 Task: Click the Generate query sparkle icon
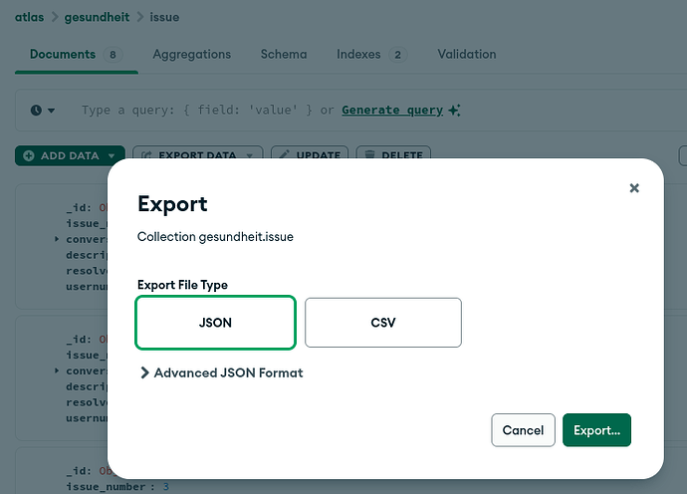tap(454, 110)
